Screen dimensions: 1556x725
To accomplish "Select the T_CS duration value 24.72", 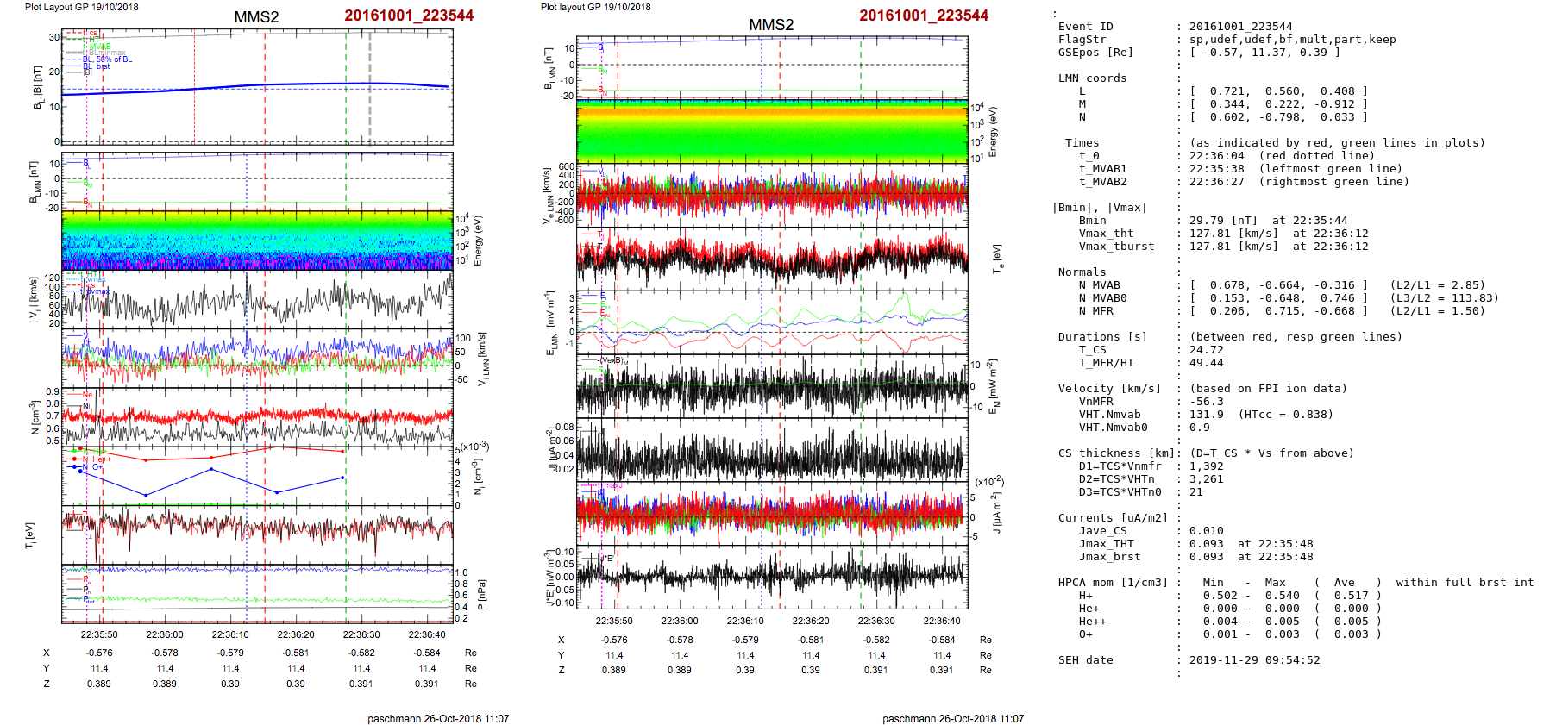I will pos(1206,350).
